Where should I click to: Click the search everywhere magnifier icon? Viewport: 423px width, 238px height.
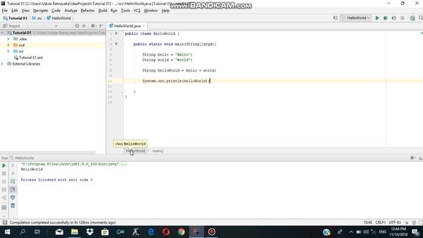click(420, 18)
